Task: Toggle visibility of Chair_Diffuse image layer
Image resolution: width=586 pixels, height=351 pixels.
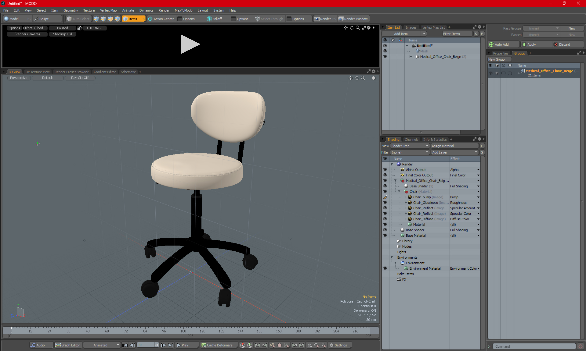Action: (385, 219)
